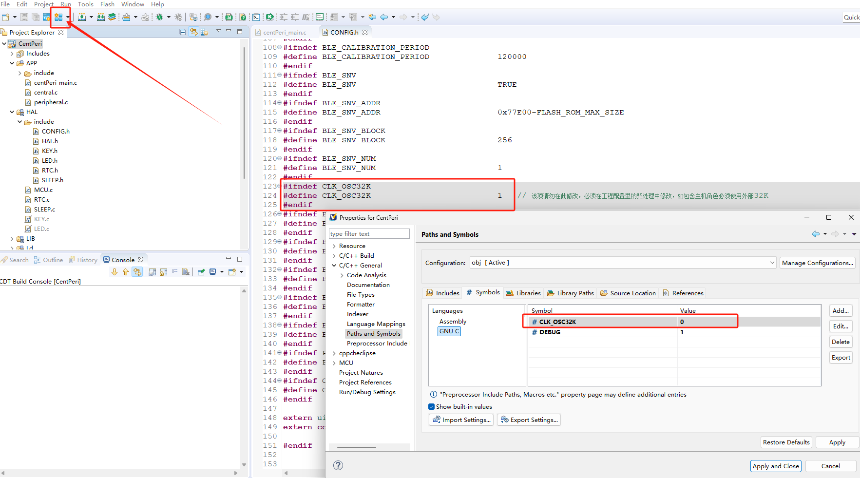860x478 pixels.
Task: Expand Resource in Properties tree
Action: pos(334,246)
